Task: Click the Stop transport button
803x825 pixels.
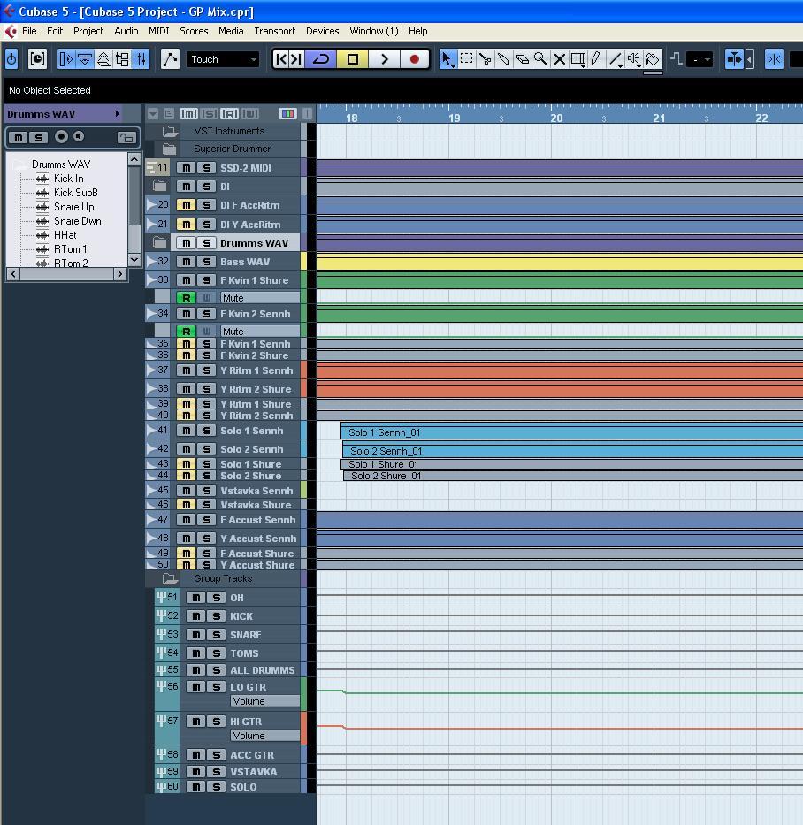Action: click(x=353, y=59)
